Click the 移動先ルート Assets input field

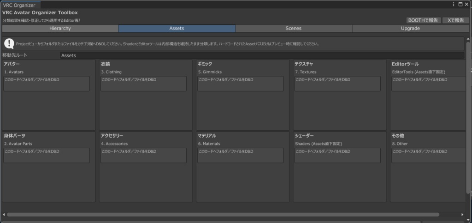point(262,55)
